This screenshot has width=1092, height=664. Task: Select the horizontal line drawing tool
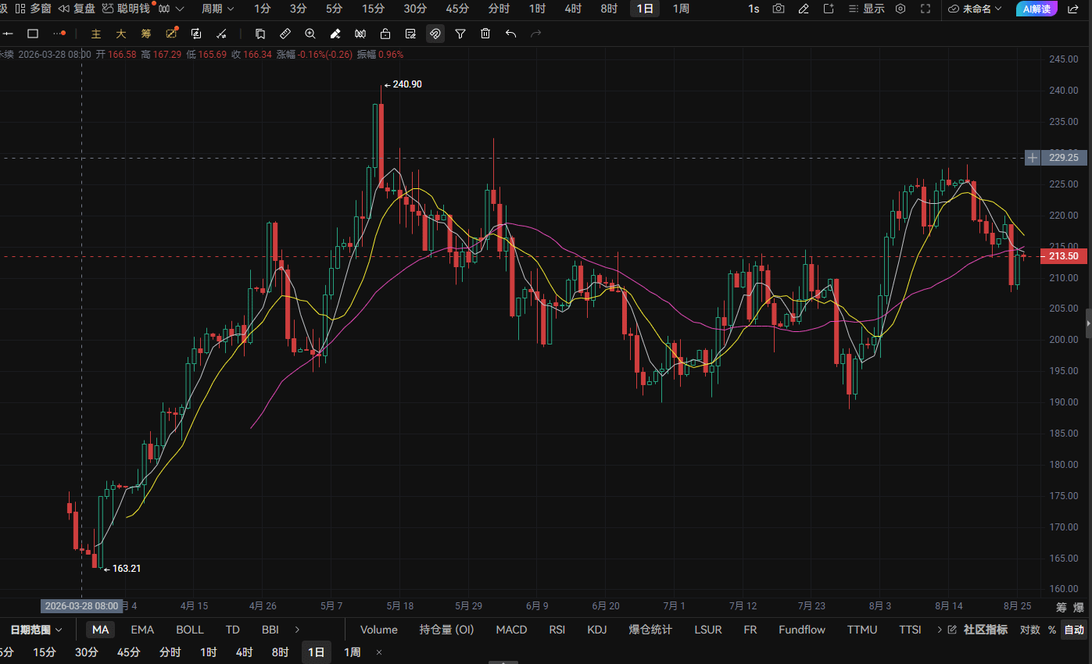(x=8, y=34)
